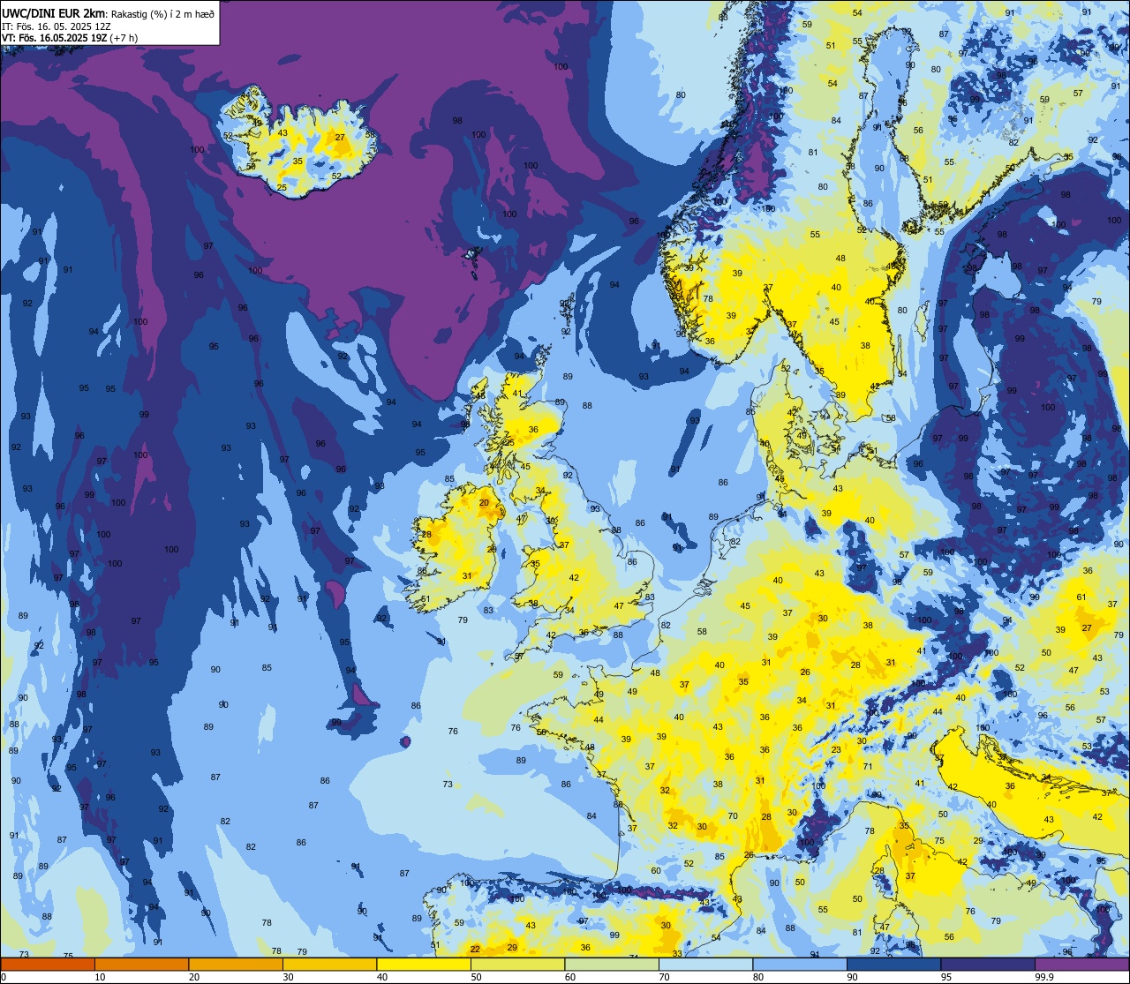Click the "40" legend scale label
Viewport: 1130px width, 984px height.
click(x=382, y=977)
